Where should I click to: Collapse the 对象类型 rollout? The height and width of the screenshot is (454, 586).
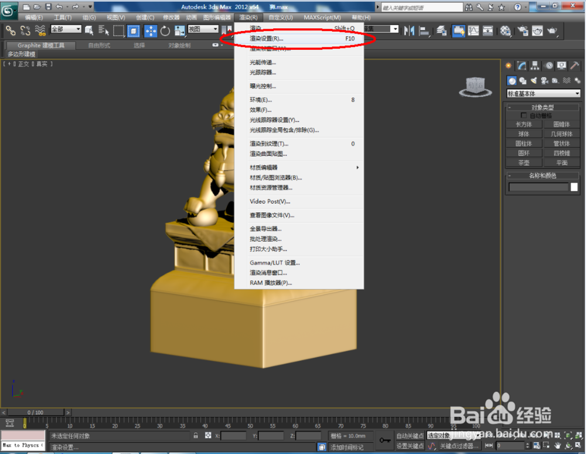pos(543,107)
